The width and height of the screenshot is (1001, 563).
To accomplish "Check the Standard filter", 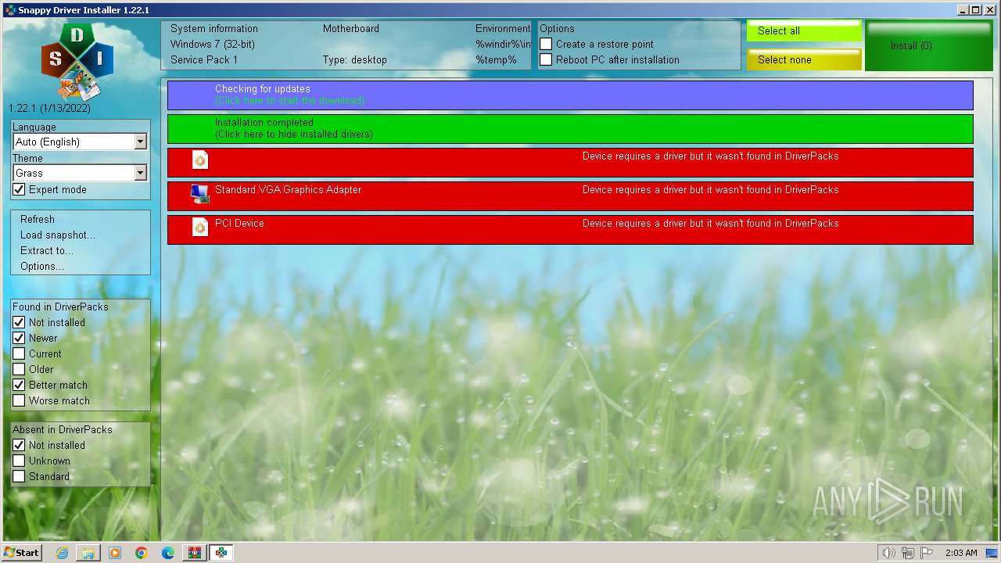I will pos(19,477).
